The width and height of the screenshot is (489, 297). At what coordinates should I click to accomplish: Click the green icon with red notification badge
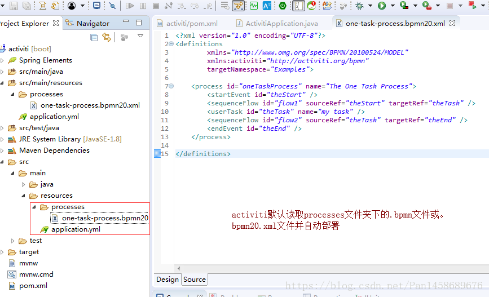point(311,6)
